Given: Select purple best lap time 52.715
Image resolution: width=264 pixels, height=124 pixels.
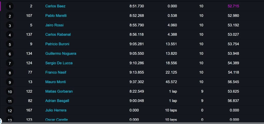Looking at the screenshot, I should click(x=233, y=6).
